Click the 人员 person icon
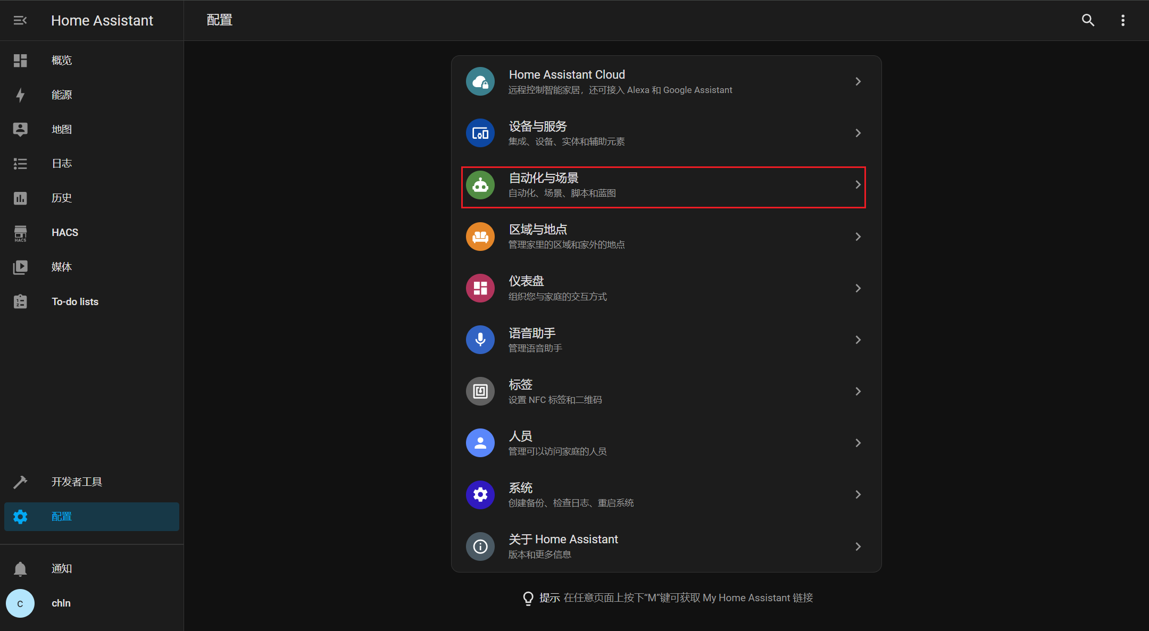 [480, 443]
